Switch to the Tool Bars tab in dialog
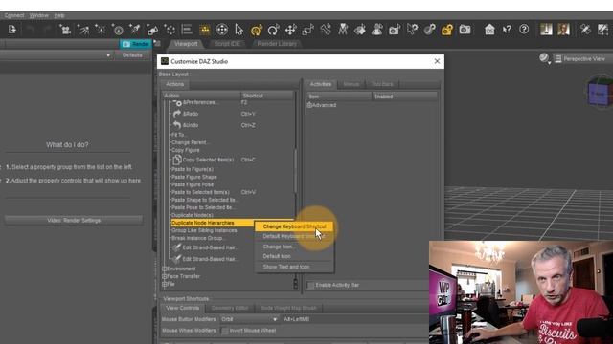613x344 pixels. tap(382, 84)
